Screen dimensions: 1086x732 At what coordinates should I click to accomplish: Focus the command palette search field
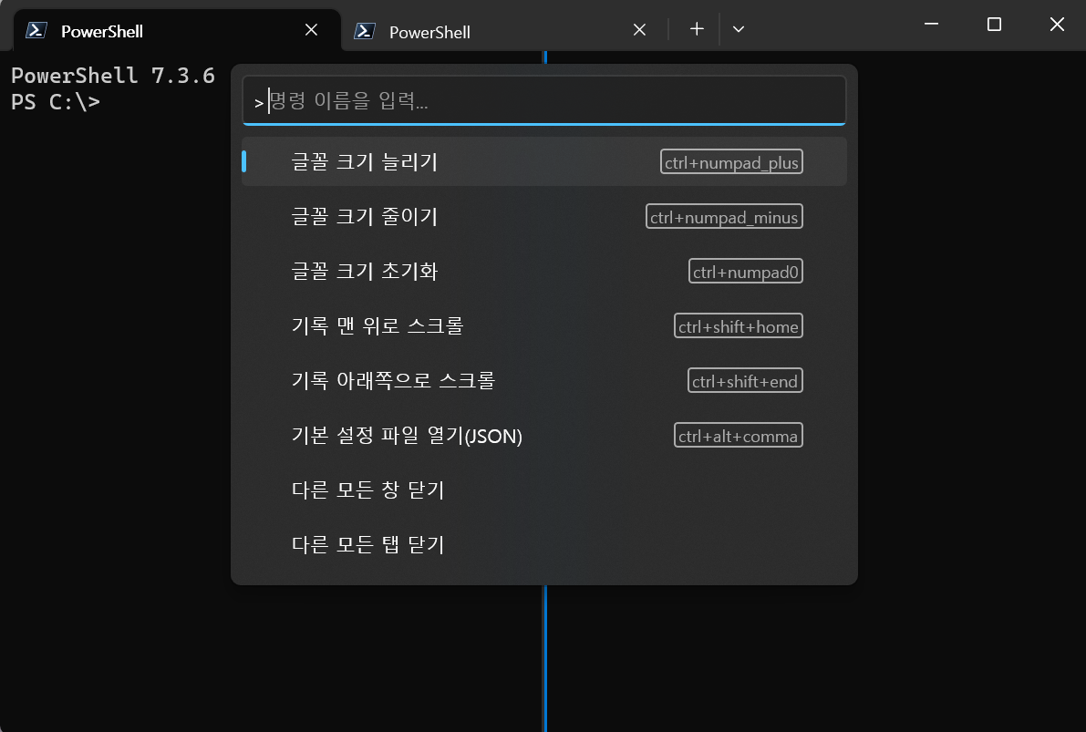point(544,100)
